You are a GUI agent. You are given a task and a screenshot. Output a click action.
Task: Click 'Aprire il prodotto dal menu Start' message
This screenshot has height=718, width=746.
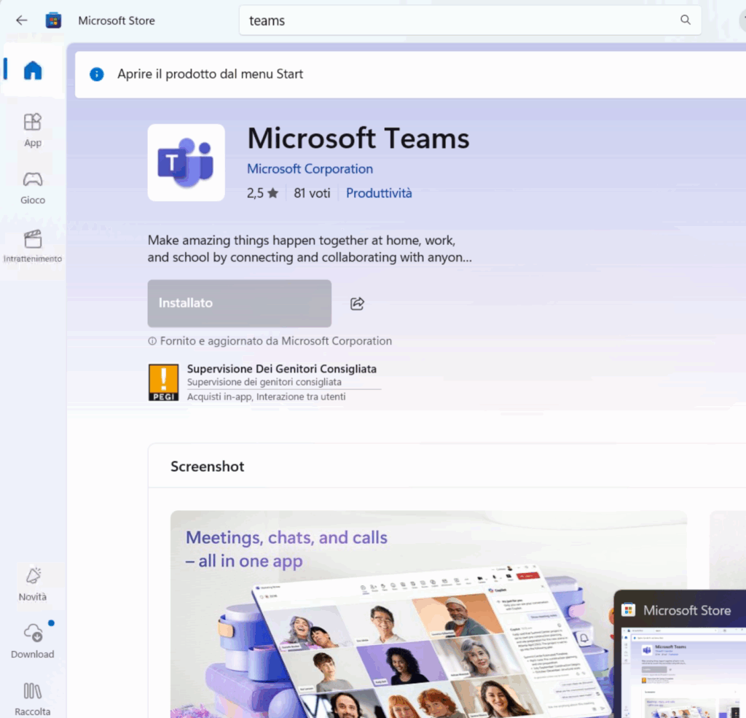pyautogui.click(x=211, y=74)
